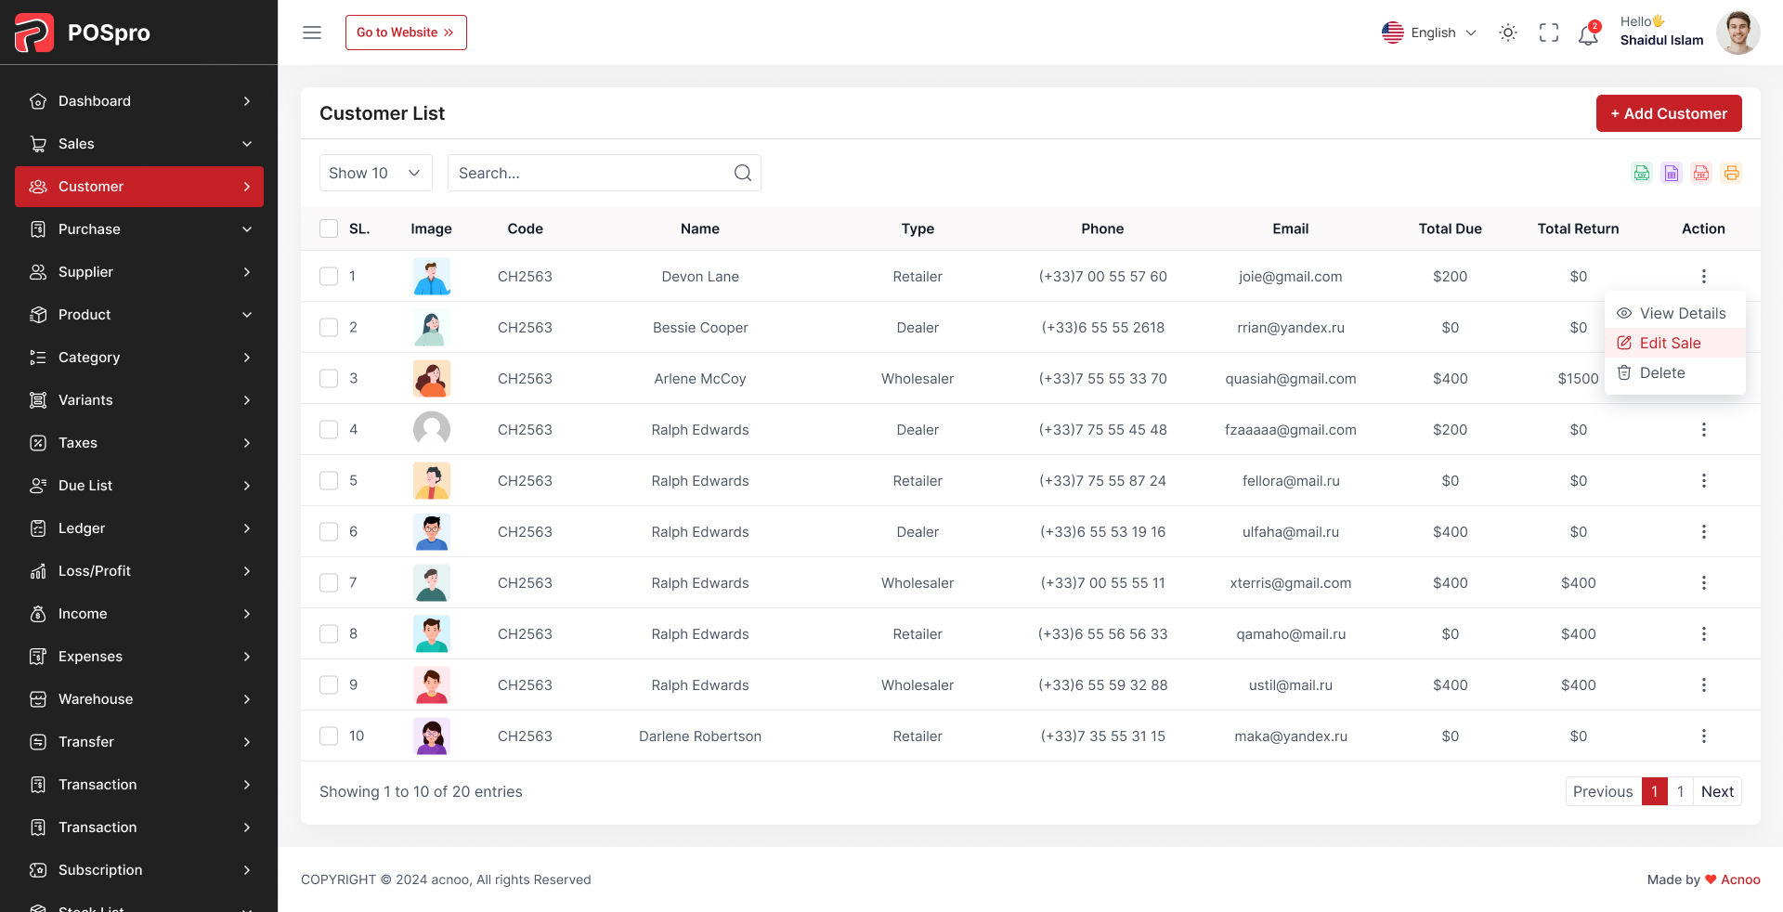Go to the Previous page

(1603, 791)
